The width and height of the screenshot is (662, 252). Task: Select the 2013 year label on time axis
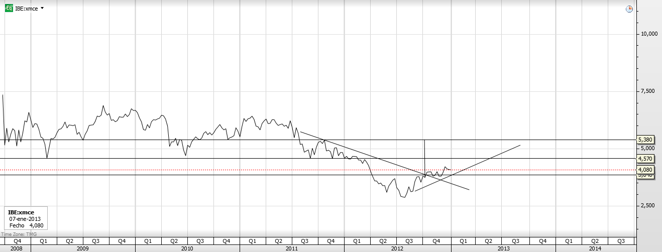coord(503,248)
